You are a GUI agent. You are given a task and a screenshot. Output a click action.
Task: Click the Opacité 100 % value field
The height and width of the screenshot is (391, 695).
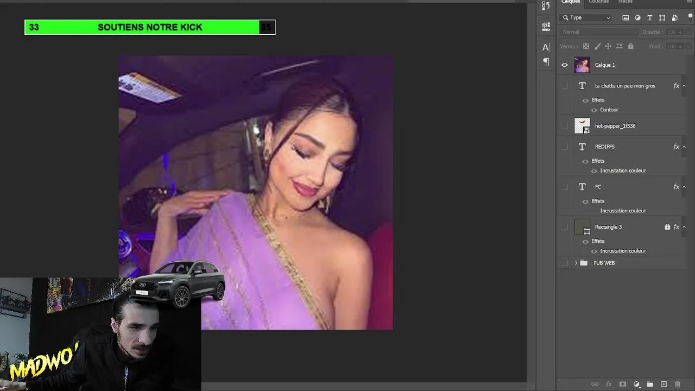(674, 32)
